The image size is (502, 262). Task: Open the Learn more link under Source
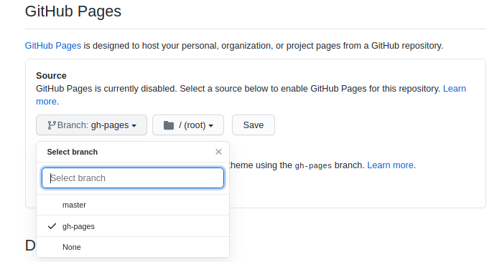coord(455,88)
